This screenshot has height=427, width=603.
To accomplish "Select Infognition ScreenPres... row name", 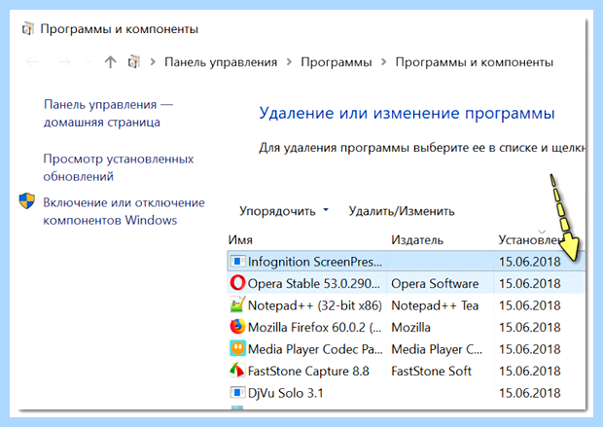I will pos(315,262).
